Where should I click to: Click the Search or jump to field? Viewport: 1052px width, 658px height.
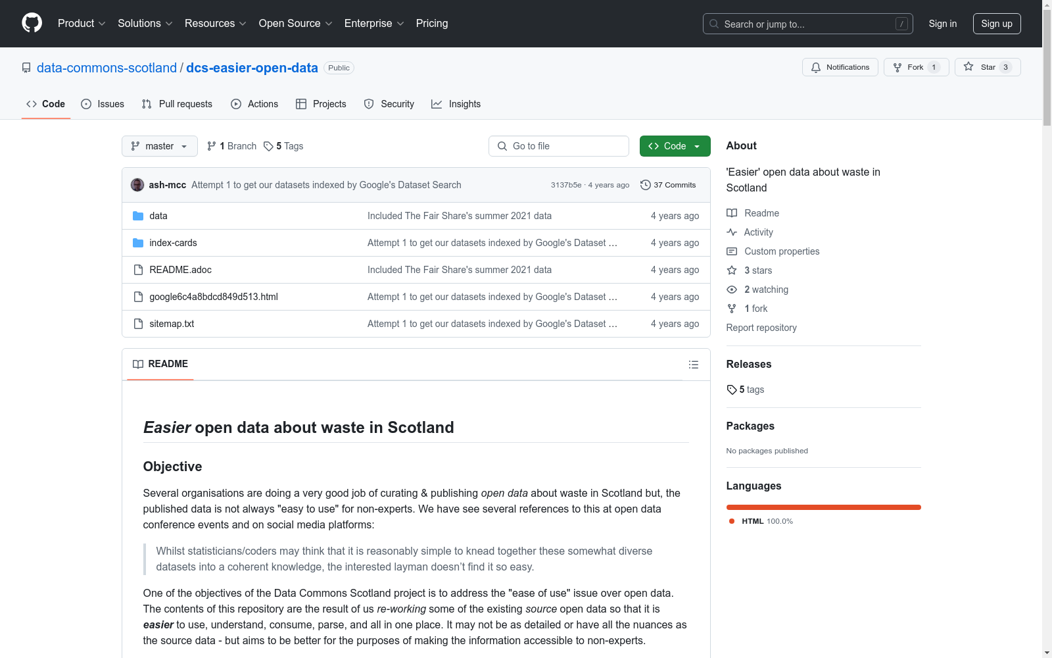coord(808,24)
